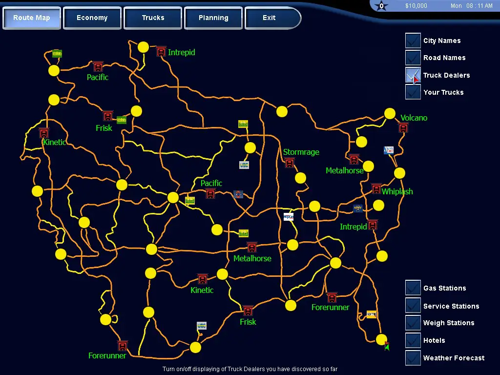
Task: Toggle the Road Names checkbox
Action: (413, 58)
